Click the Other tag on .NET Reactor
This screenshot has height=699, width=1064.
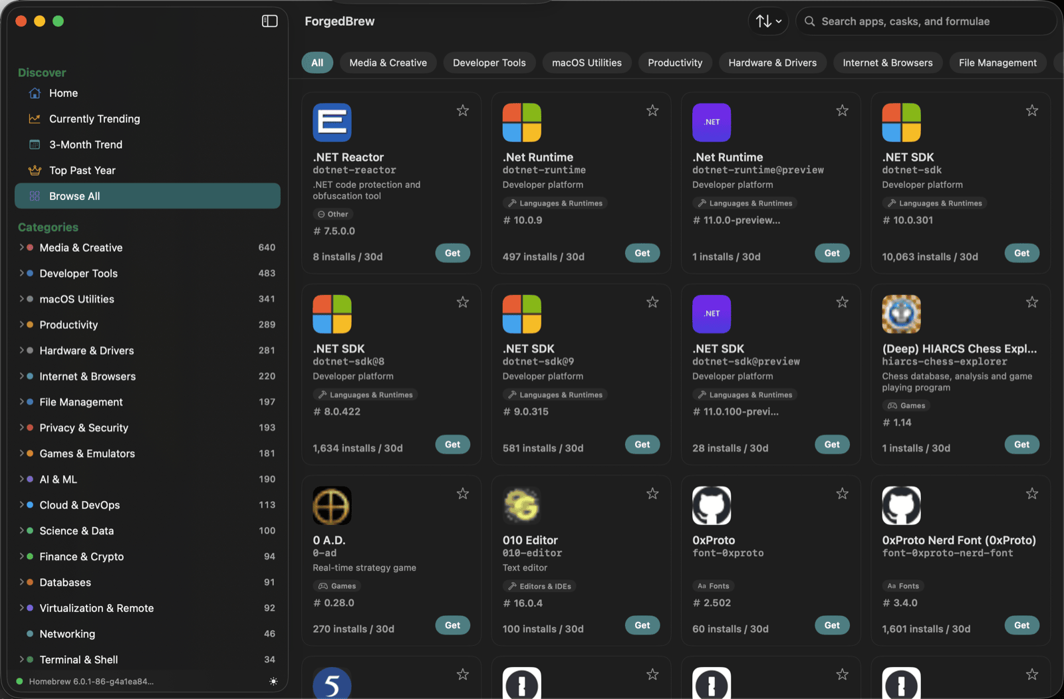point(333,214)
